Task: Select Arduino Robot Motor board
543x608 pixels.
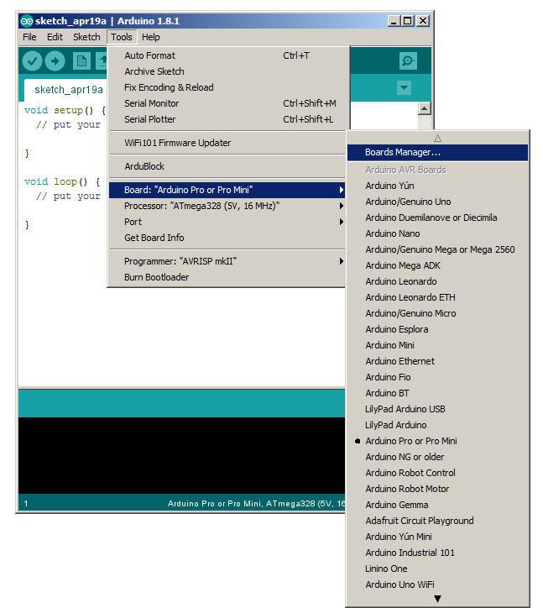Action: (437, 489)
